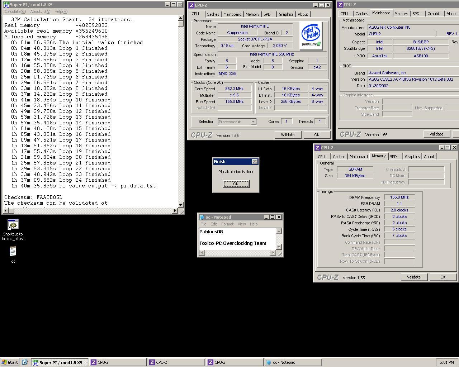Click the Core Speed value 852.3 MHz
The height and width of the screenshot is (367, 459).
(x=234, y=89)
